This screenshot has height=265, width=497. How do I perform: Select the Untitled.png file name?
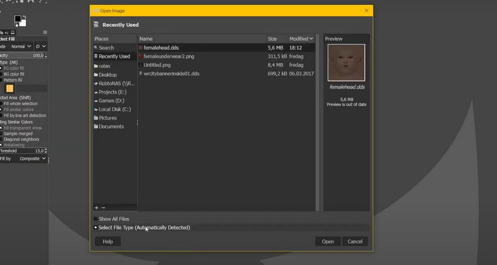pos(157,65)
